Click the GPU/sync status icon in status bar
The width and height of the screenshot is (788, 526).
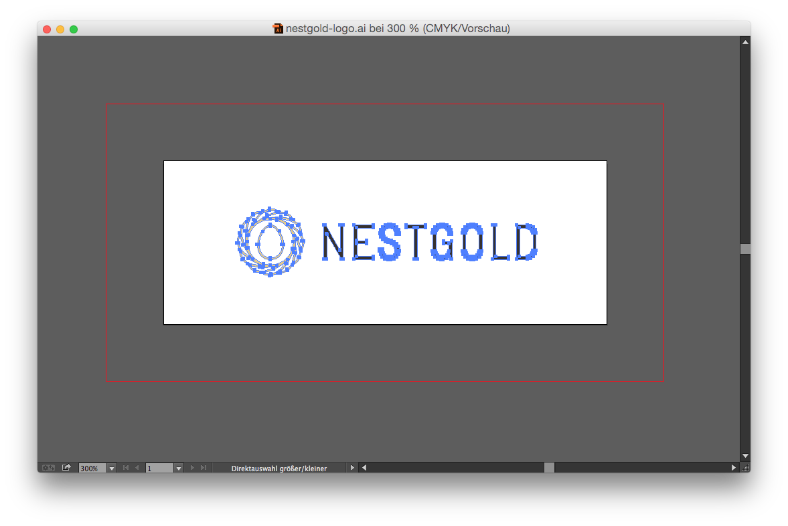point(48,468)
